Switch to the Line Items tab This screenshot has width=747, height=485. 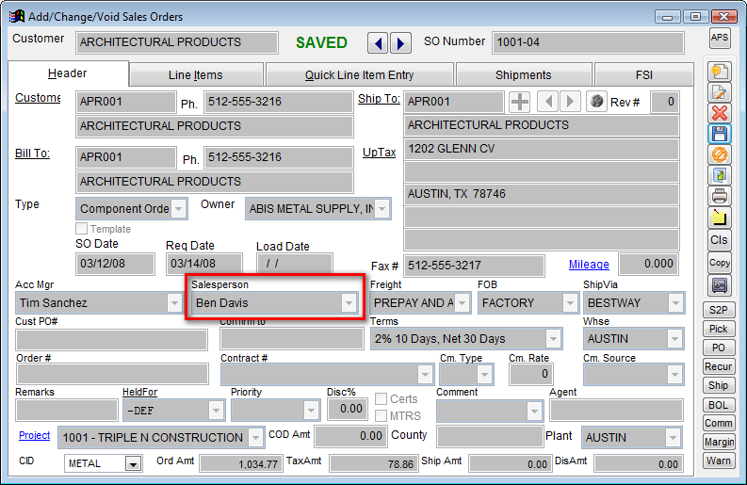[196, 74]
